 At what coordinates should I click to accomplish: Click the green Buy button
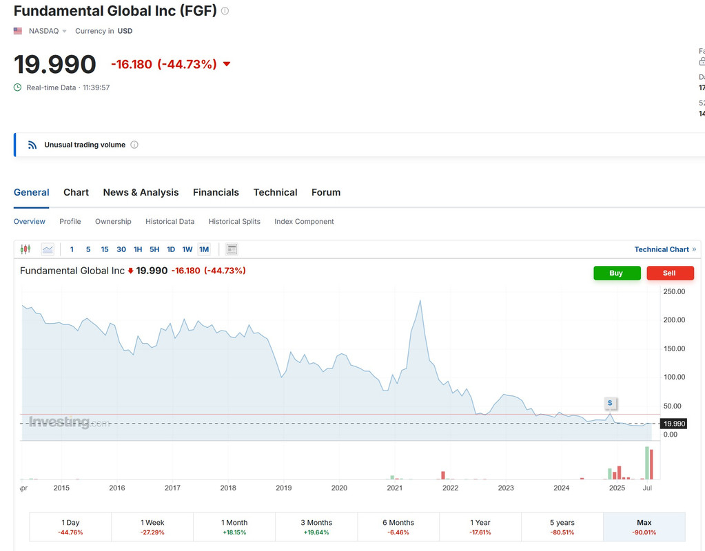coord(617,273)
